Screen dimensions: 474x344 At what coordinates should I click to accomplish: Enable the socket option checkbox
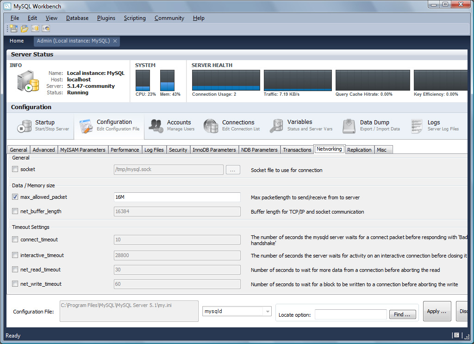coord(15,169)
